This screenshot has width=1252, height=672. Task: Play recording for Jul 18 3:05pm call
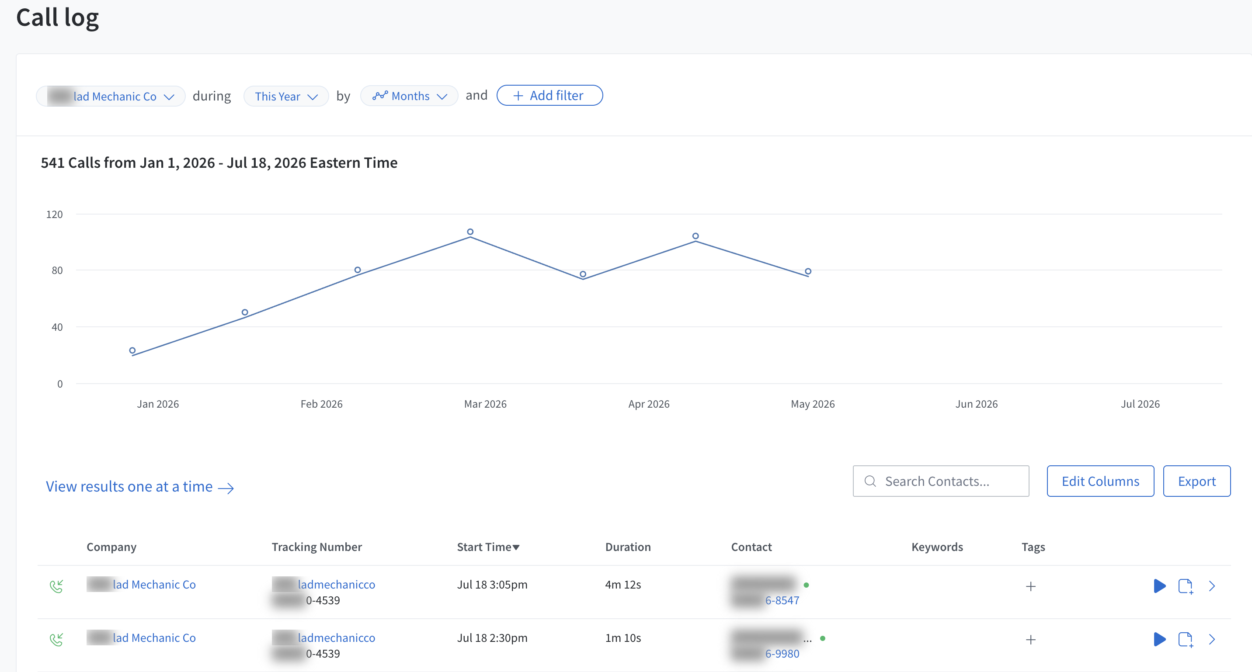(x=1160, y=586)
